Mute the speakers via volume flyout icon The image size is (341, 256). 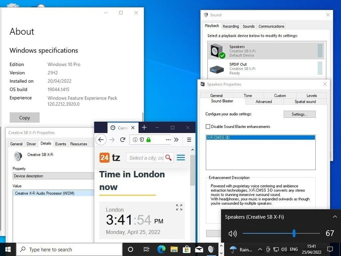(233, 234)
